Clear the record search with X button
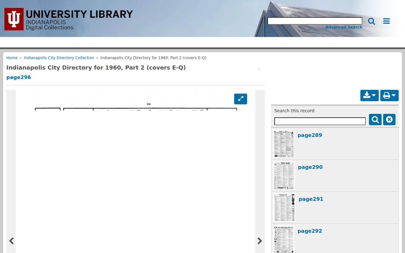This screenshot has height=253, width=405. (389, 120)
